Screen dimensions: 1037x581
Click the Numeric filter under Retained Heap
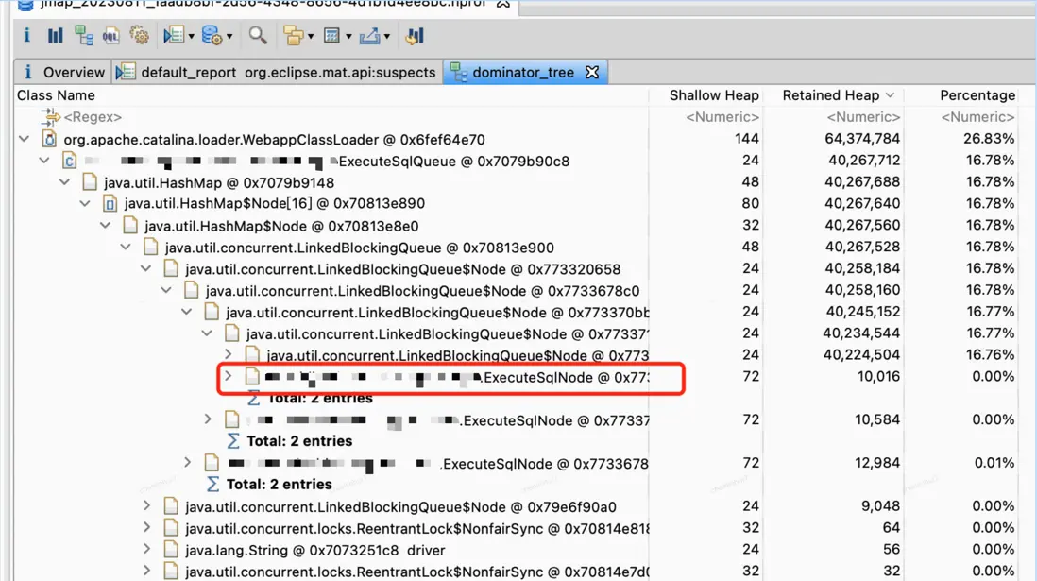coord(863,117)
